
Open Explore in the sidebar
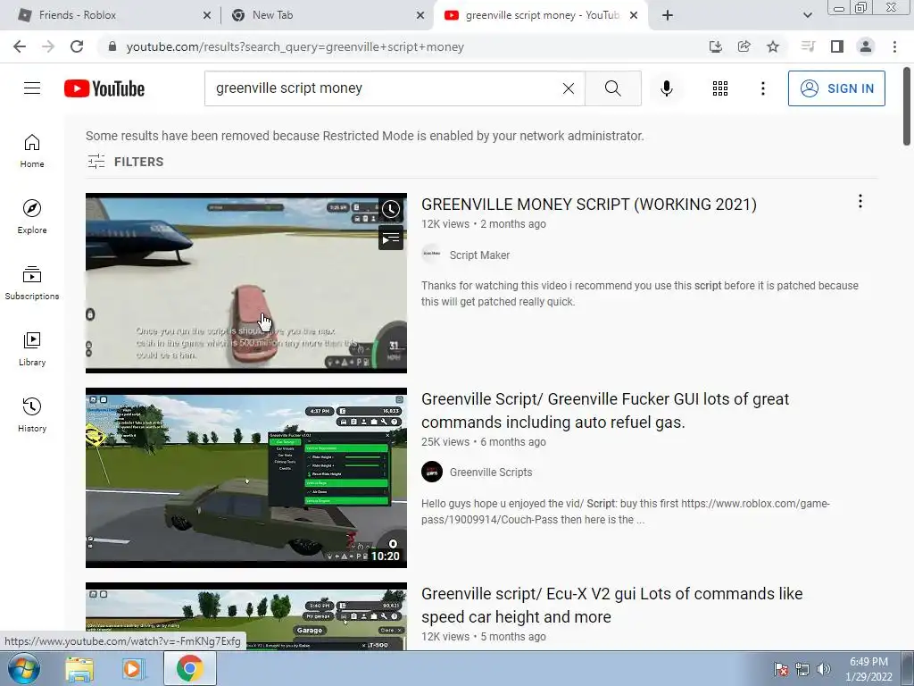(32, 217)
